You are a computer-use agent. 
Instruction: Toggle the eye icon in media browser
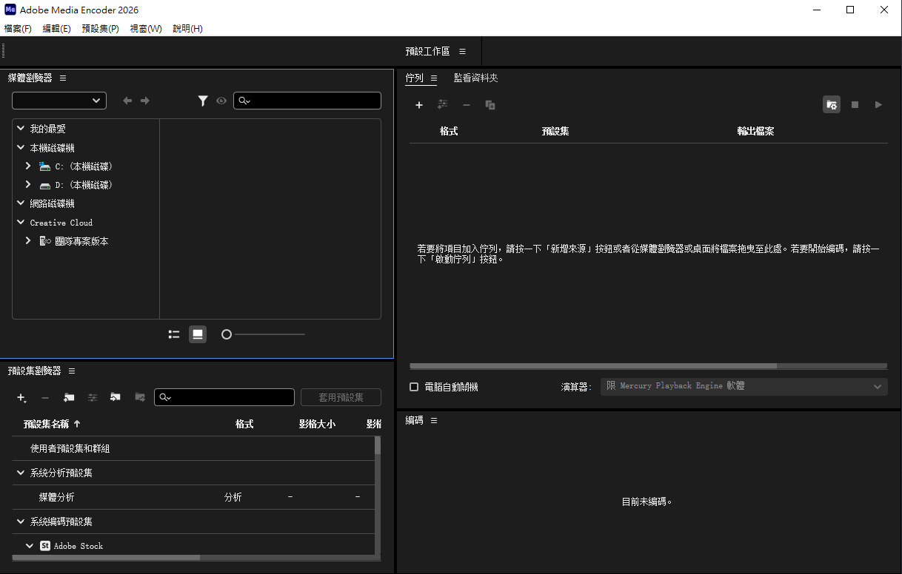(x=221, y=101)
